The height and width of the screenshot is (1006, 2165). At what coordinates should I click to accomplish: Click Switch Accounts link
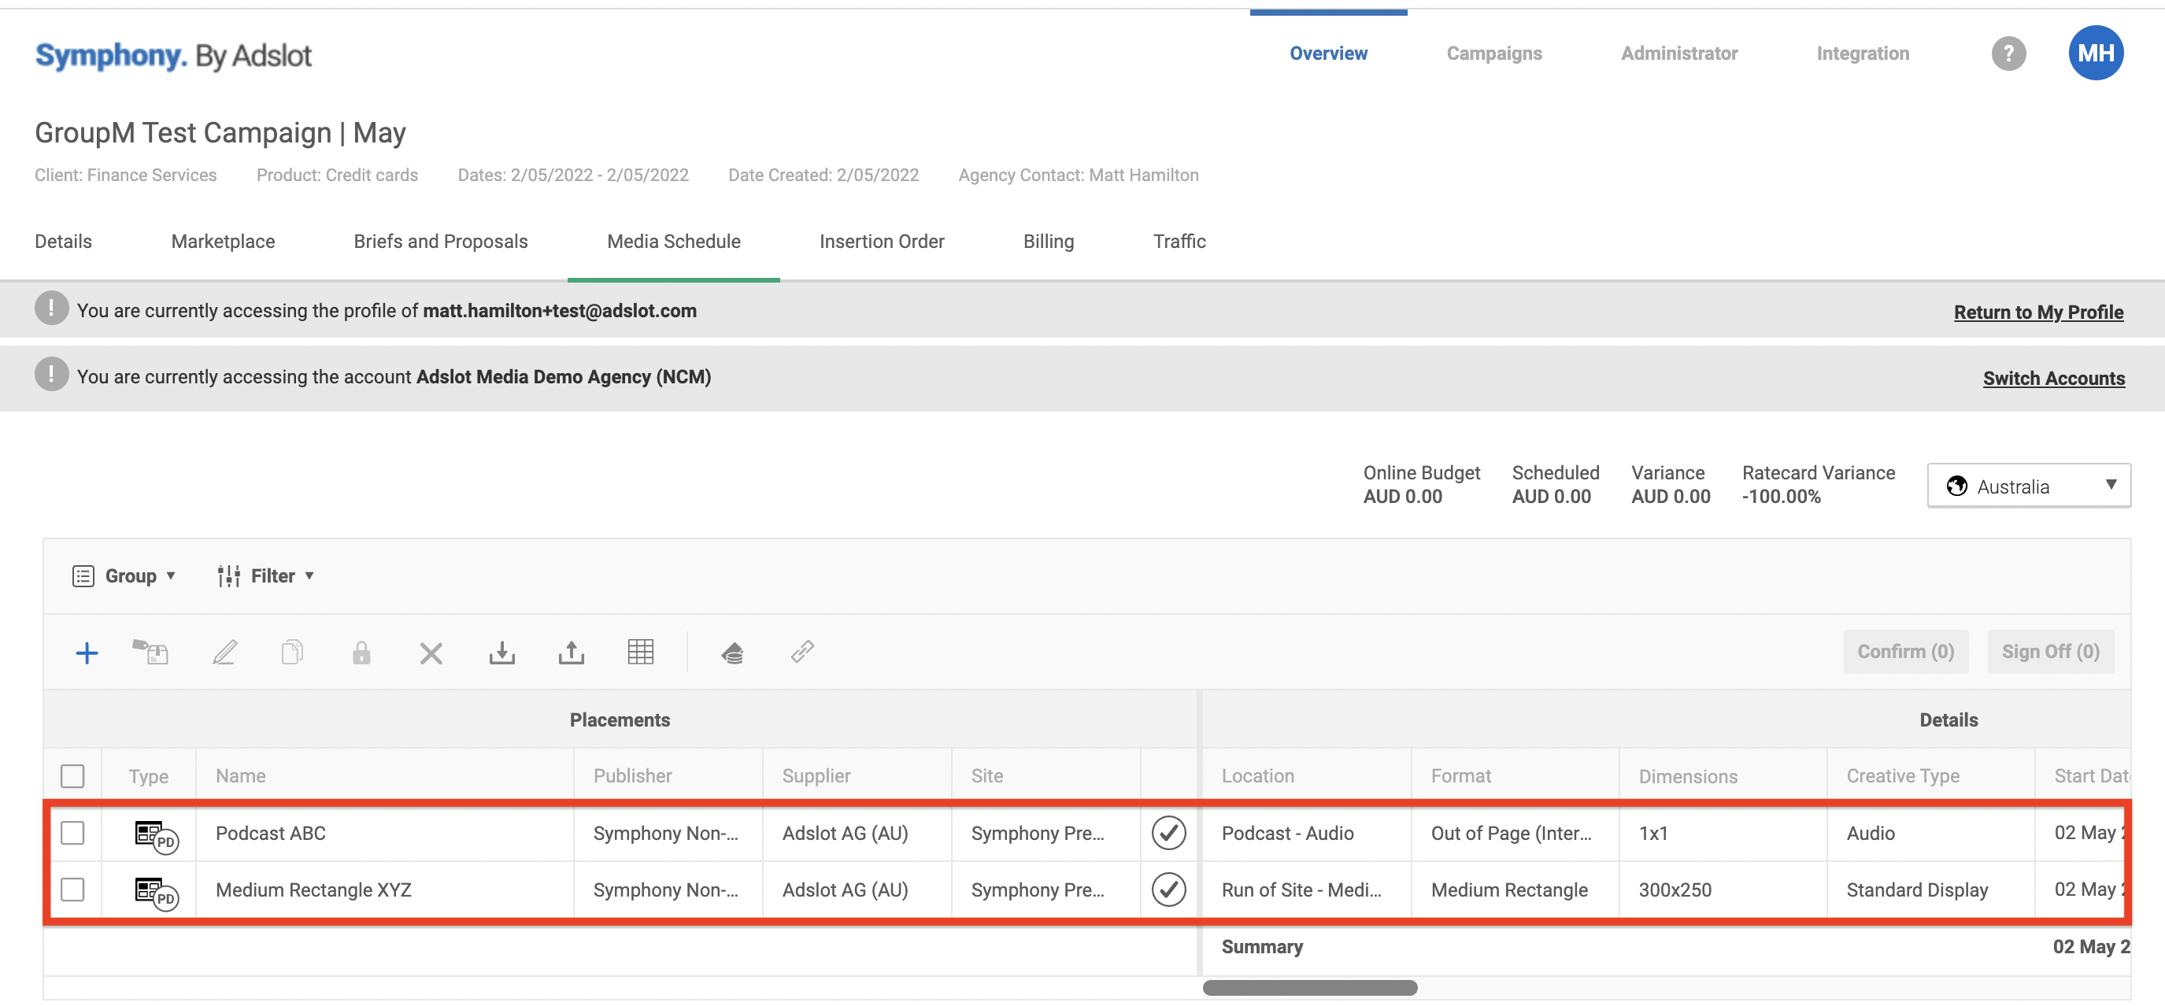[2053, 378]
